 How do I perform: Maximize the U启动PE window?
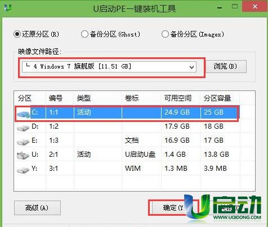(234, 7)
